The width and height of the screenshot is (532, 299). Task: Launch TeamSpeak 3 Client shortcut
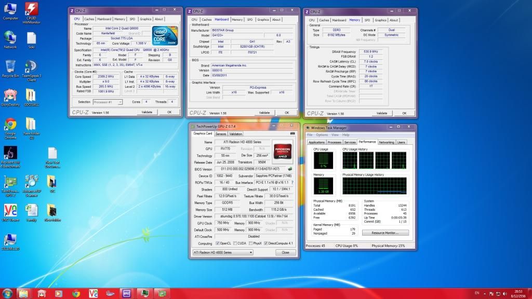[31, 71]
